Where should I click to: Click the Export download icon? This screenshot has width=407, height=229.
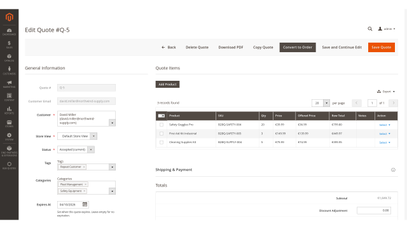[x=379, y=92]
